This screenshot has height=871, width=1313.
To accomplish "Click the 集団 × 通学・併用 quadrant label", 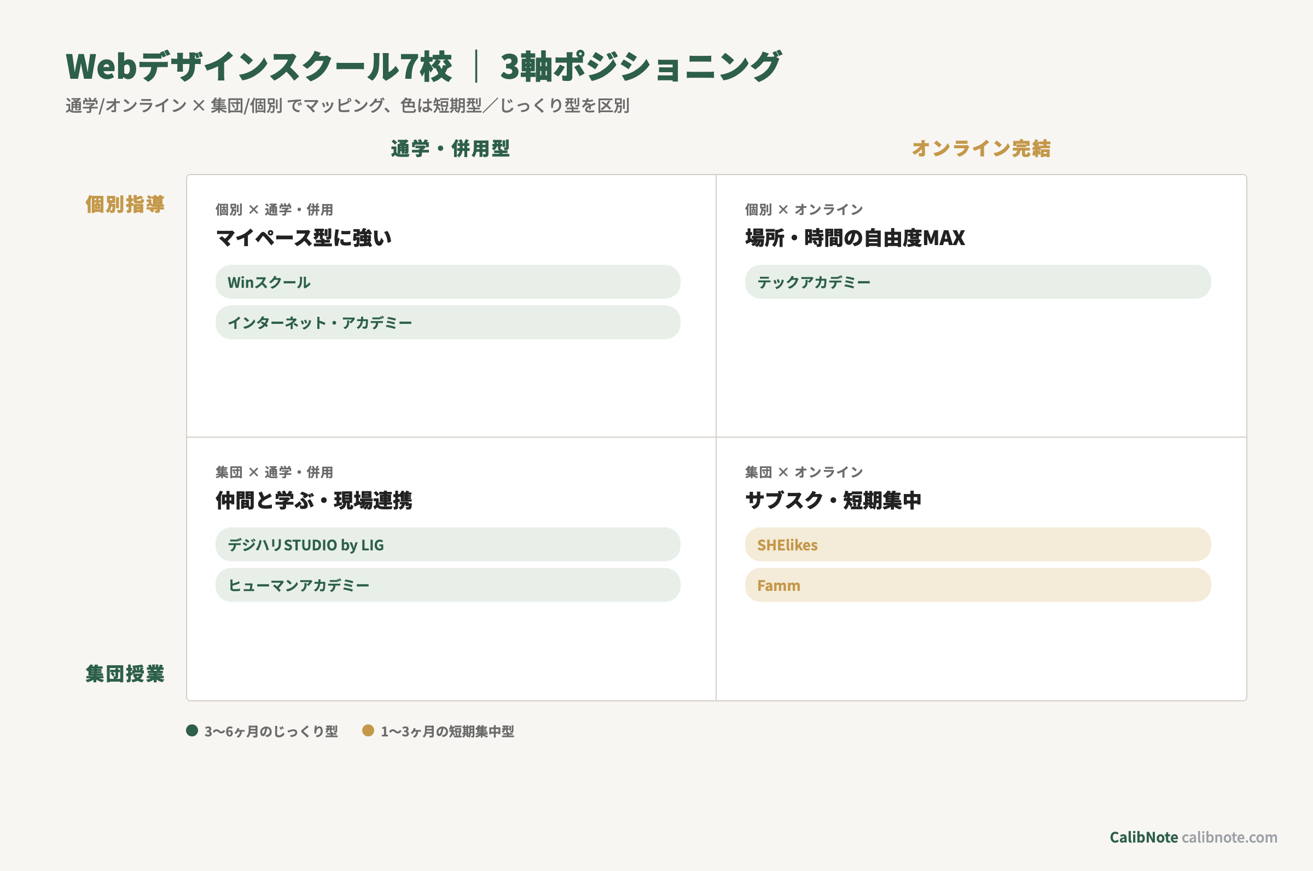I will tap(275, 472).
